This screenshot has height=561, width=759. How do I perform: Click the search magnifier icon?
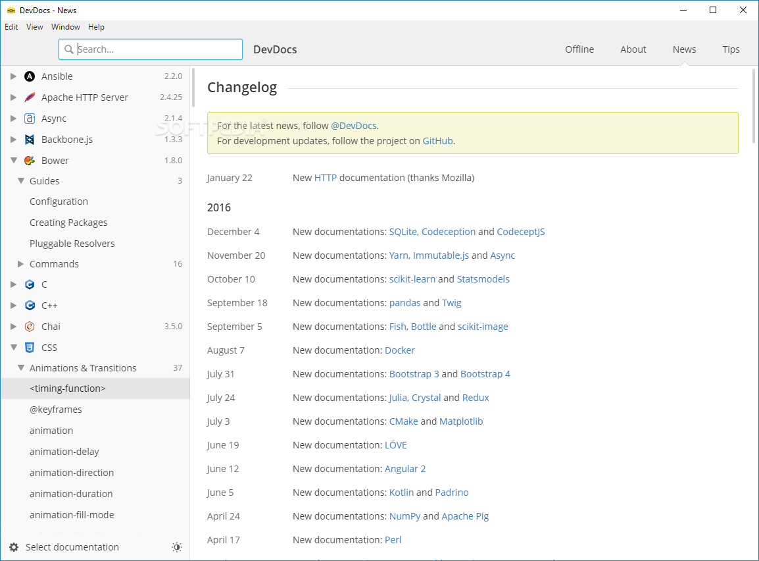pyautogui.click(x=69, y=49)
